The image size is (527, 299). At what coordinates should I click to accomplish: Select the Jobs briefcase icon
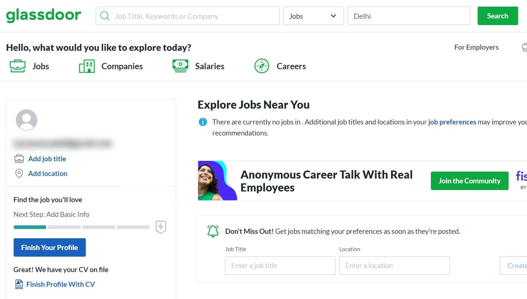click(17, 66)
